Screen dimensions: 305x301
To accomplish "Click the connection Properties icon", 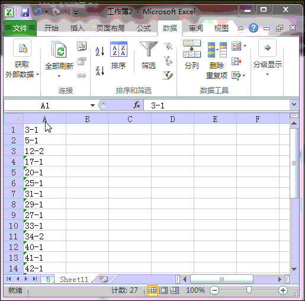I will (x=82, y=61).
